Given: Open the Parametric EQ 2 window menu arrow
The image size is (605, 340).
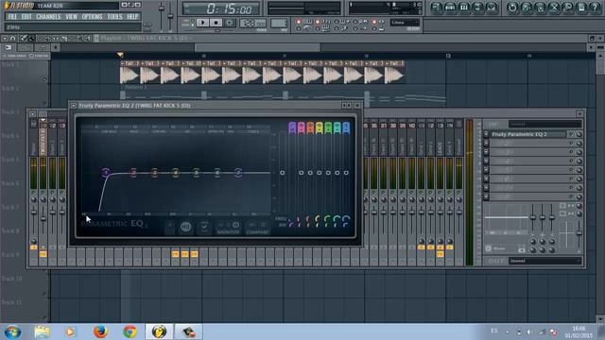Looking at the screenshot, I should point(74,105).
